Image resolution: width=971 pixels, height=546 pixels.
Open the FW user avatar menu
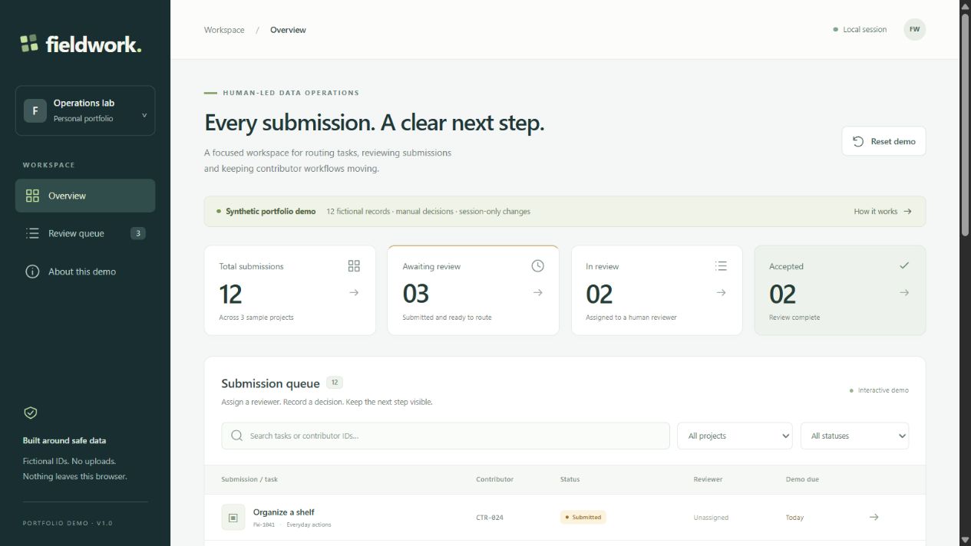pyautogui.click(x=914, y=29)
